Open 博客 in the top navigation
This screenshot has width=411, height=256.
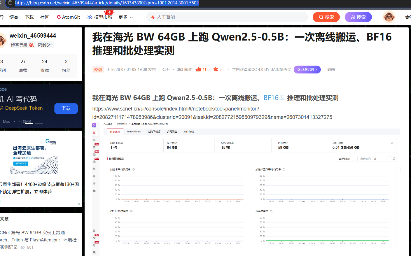click(14, 17)
